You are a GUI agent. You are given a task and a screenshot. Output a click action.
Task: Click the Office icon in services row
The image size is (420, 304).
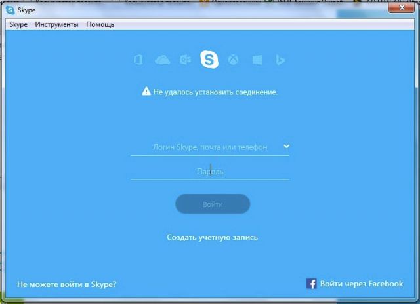pyautogui.click(x=138, y=60)
